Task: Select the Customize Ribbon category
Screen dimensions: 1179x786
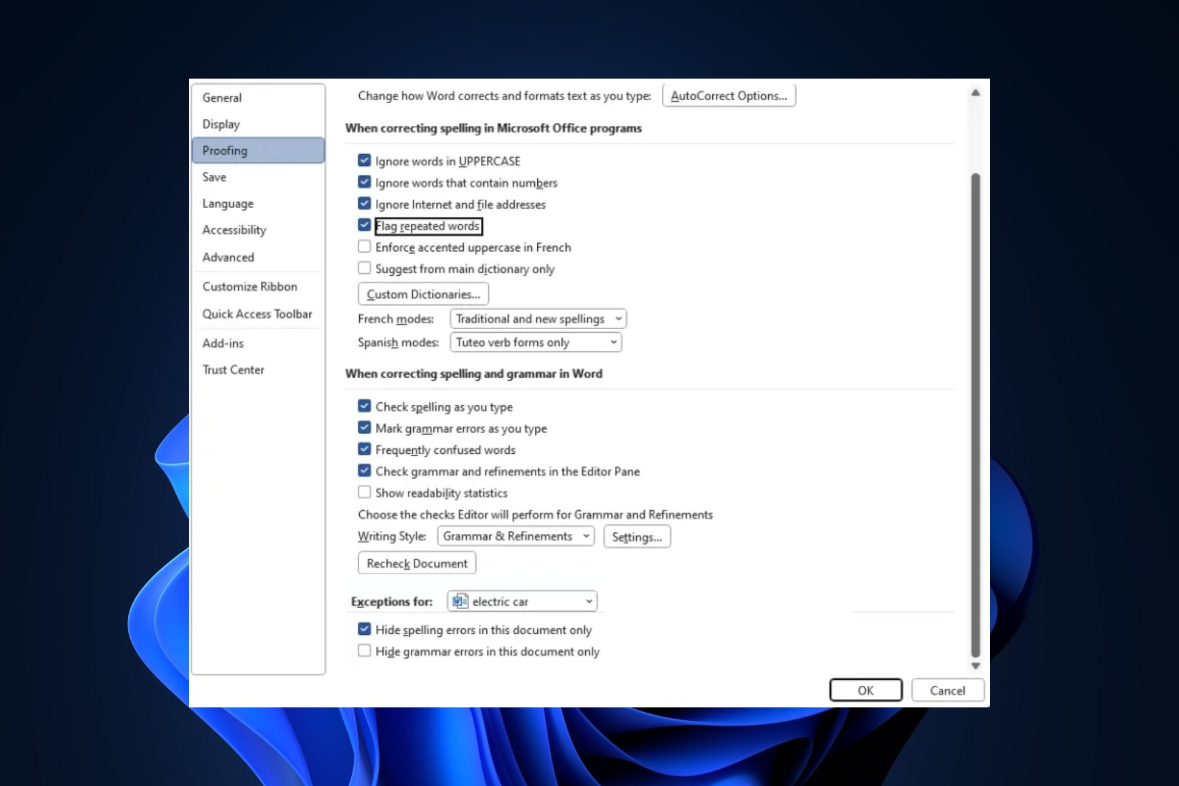Action: click(249, 287)
